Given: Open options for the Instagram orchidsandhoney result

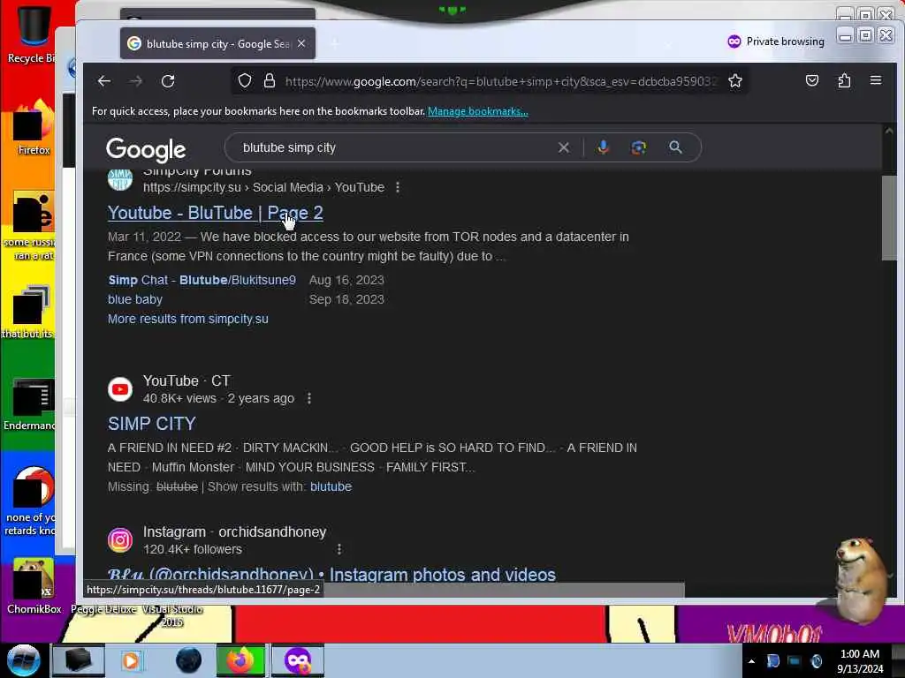Looking at the screenshot, I should 339,549.
